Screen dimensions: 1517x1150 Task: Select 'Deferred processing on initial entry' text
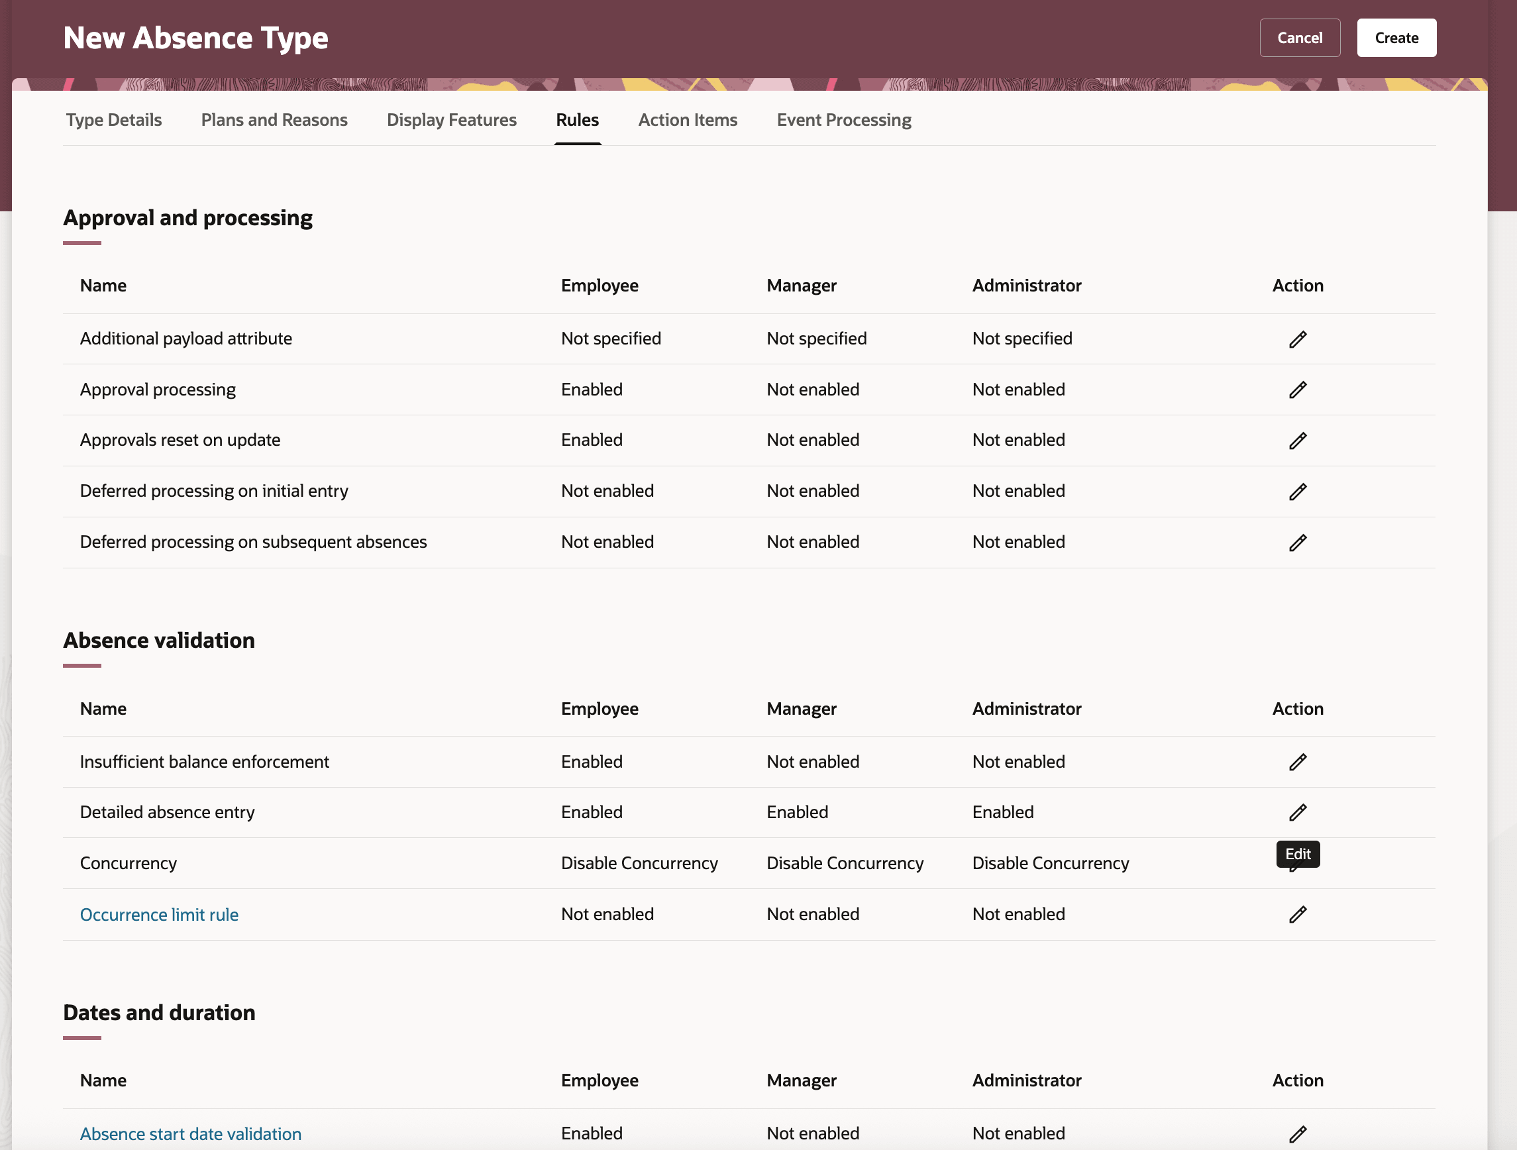[214, 491]
